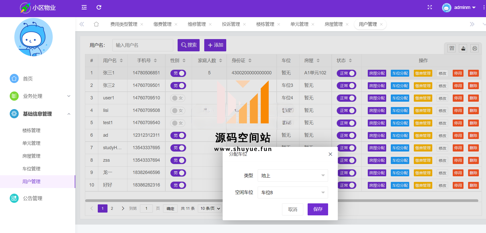Go to next page arrow
Viewport: 486px width, 233px height.
click(123, 208)
